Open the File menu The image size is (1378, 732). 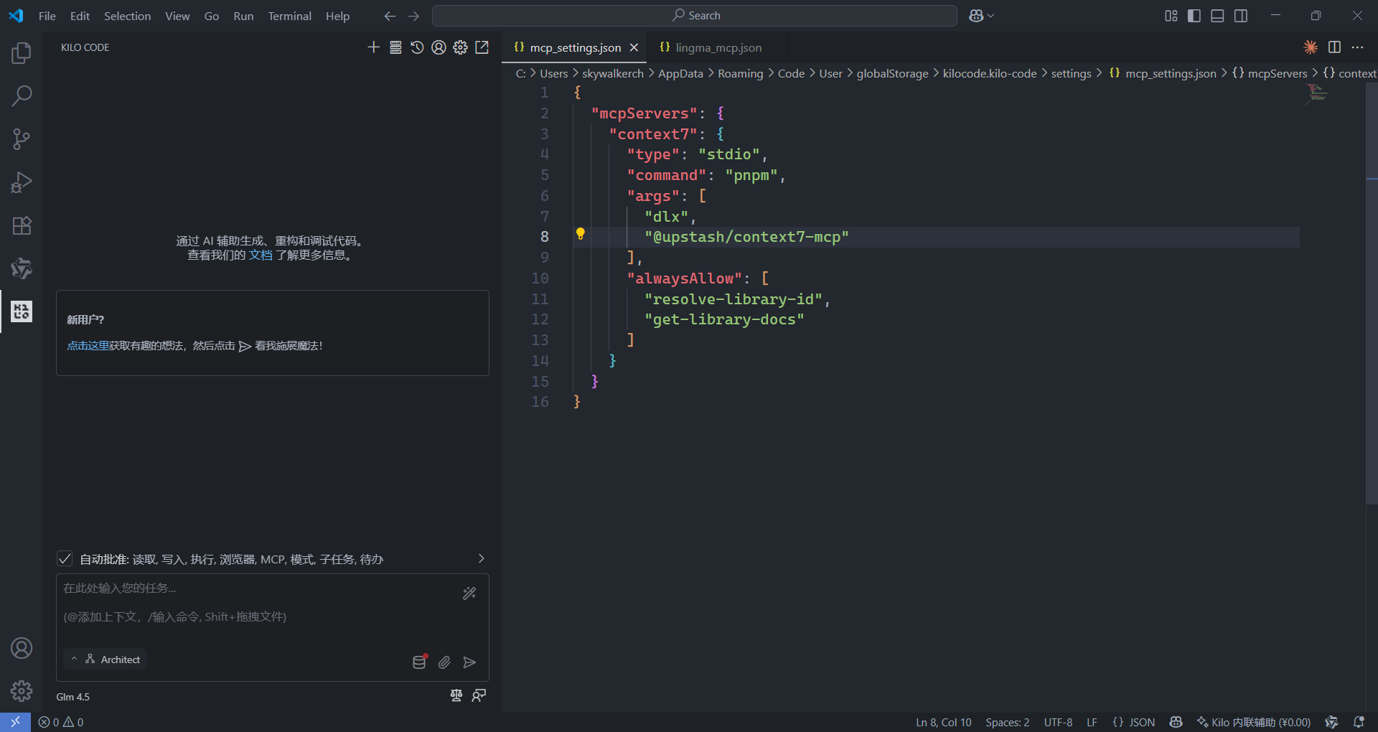[47, 16]
